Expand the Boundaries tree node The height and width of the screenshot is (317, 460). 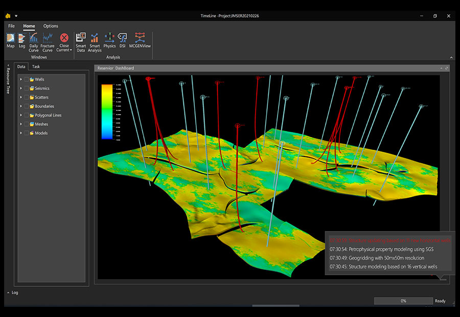click(x=21, y=106)
